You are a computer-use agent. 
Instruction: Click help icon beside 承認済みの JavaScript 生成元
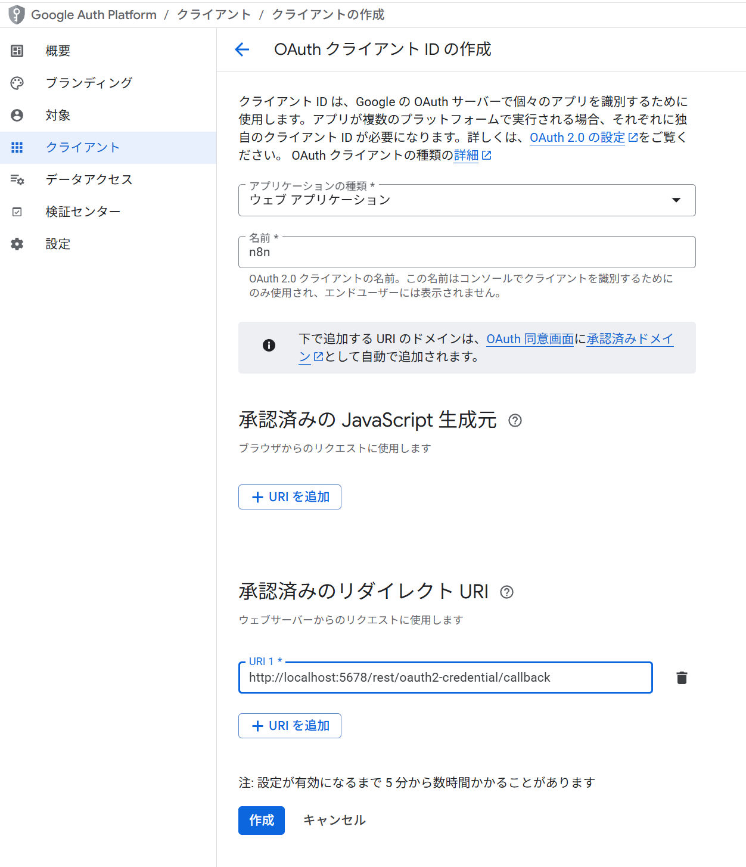click(515, 421)
